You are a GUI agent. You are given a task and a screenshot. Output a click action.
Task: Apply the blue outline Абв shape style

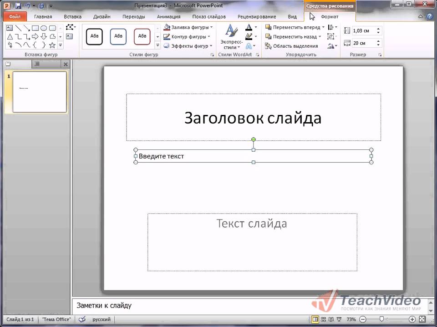pyautogui.click(x=118, y=36)
